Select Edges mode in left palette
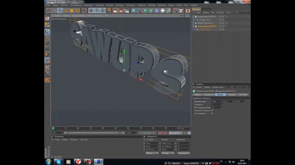295x165 pixels. point(47,49)
